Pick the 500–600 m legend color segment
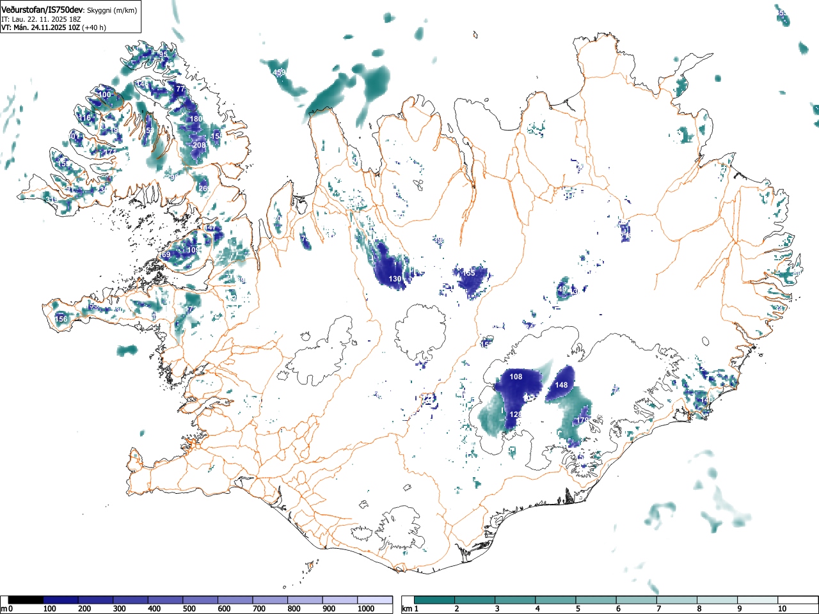The image size is (819, 614). (x=200, y=600)
